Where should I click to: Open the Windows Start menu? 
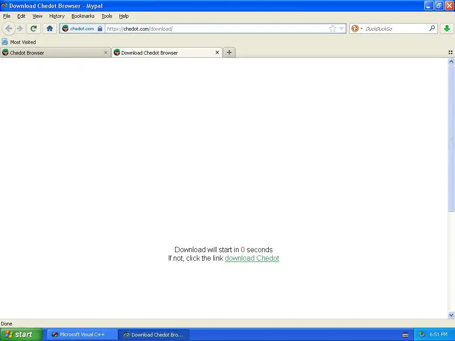pos(21,334)
